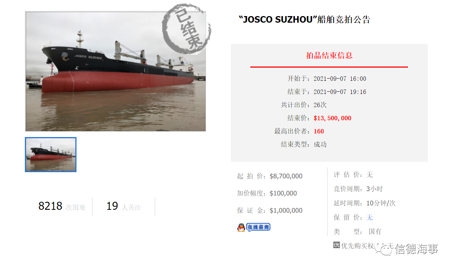Image resolution: width=453 pixels, height=269 pixels.
Task: Click the red auction end info heading
Action: pyautogui.click(x=329, y=56)
